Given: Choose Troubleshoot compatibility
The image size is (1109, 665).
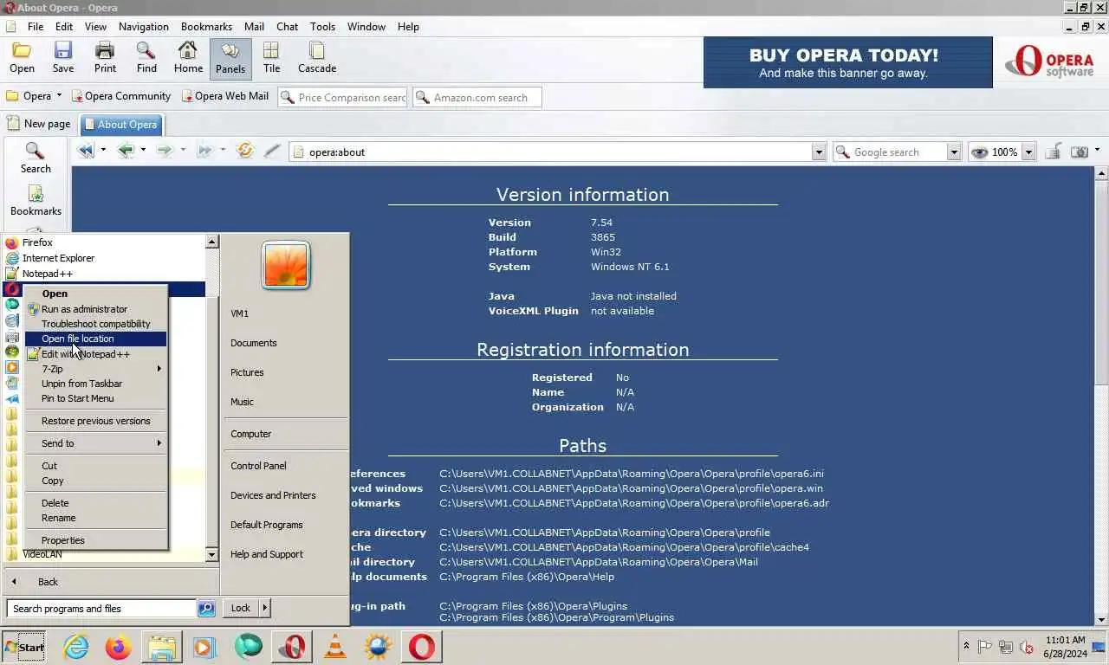Looking at the screenshot, I should click(x=95, y=324).
